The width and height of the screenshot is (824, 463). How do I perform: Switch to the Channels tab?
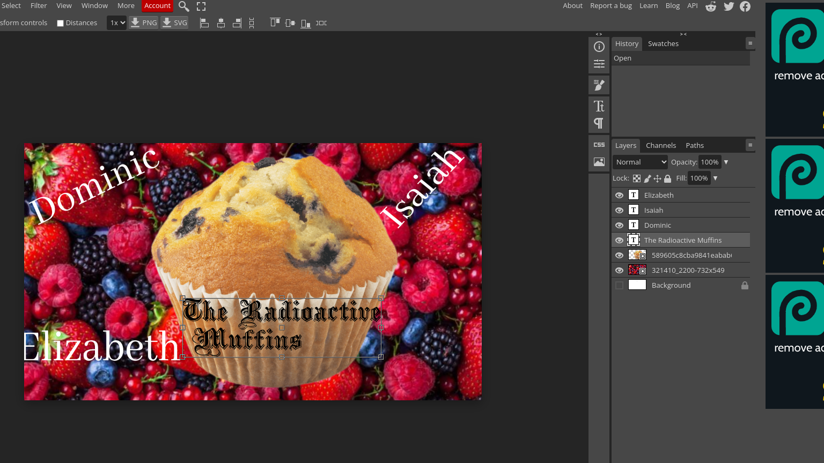click(x=660, y=145)
